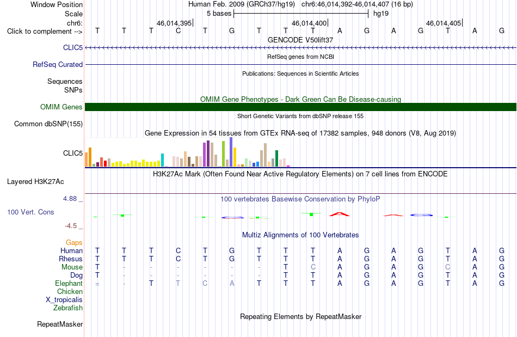The image size is (517, 337).
Task: Select the Human species row label
Action: [71, 250]
